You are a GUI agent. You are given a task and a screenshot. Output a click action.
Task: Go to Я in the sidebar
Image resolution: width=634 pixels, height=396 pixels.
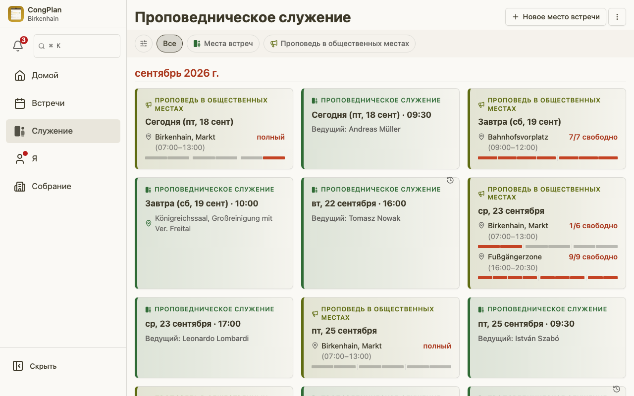click(63, 159)
